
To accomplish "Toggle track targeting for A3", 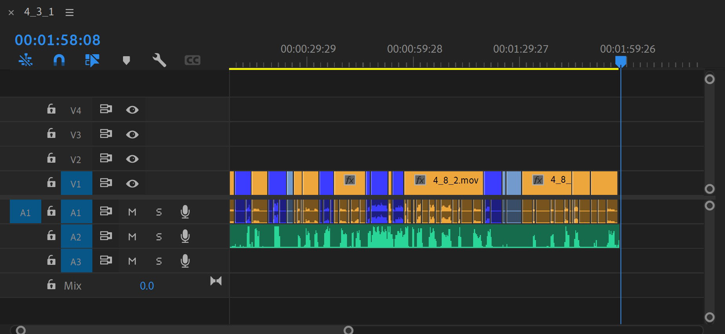I will (x=76, y=261).
